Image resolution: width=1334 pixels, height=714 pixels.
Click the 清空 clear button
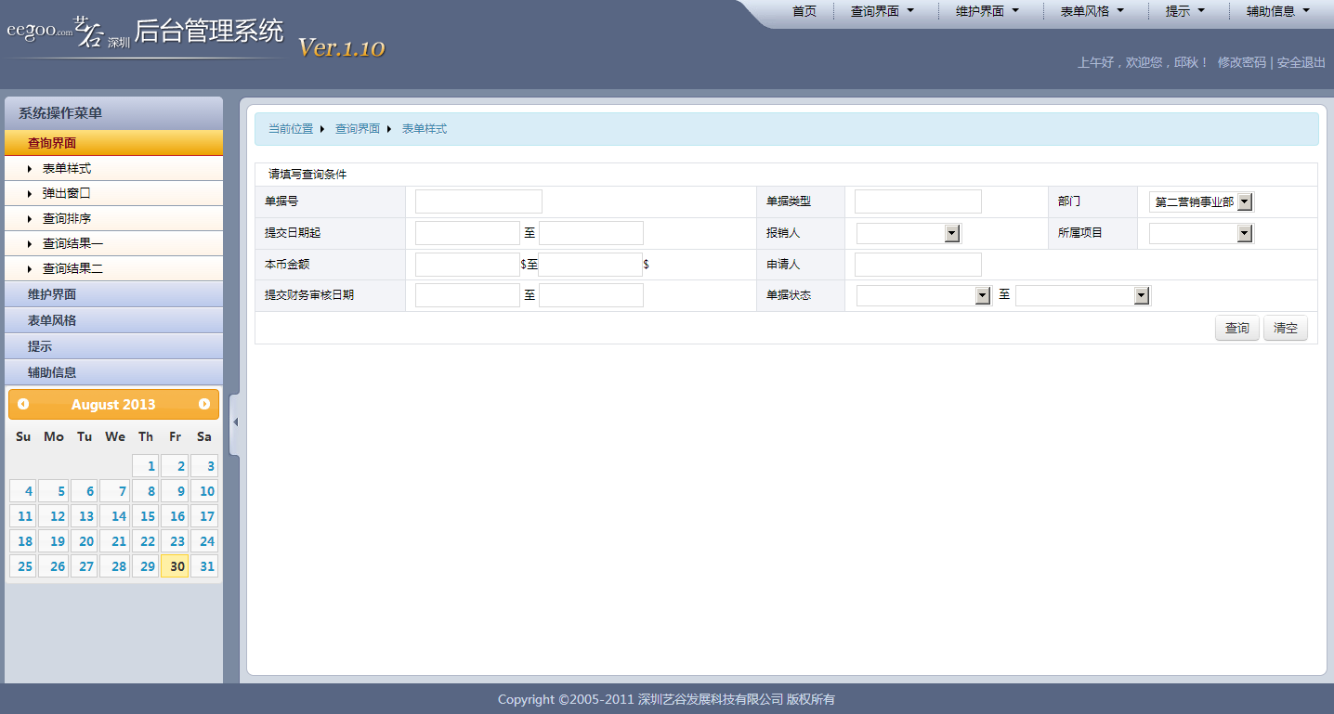pyautogui.click(x=1285, y=328)
